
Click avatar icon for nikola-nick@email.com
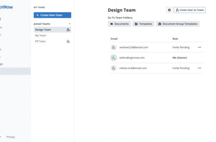(x=114, y=68)
